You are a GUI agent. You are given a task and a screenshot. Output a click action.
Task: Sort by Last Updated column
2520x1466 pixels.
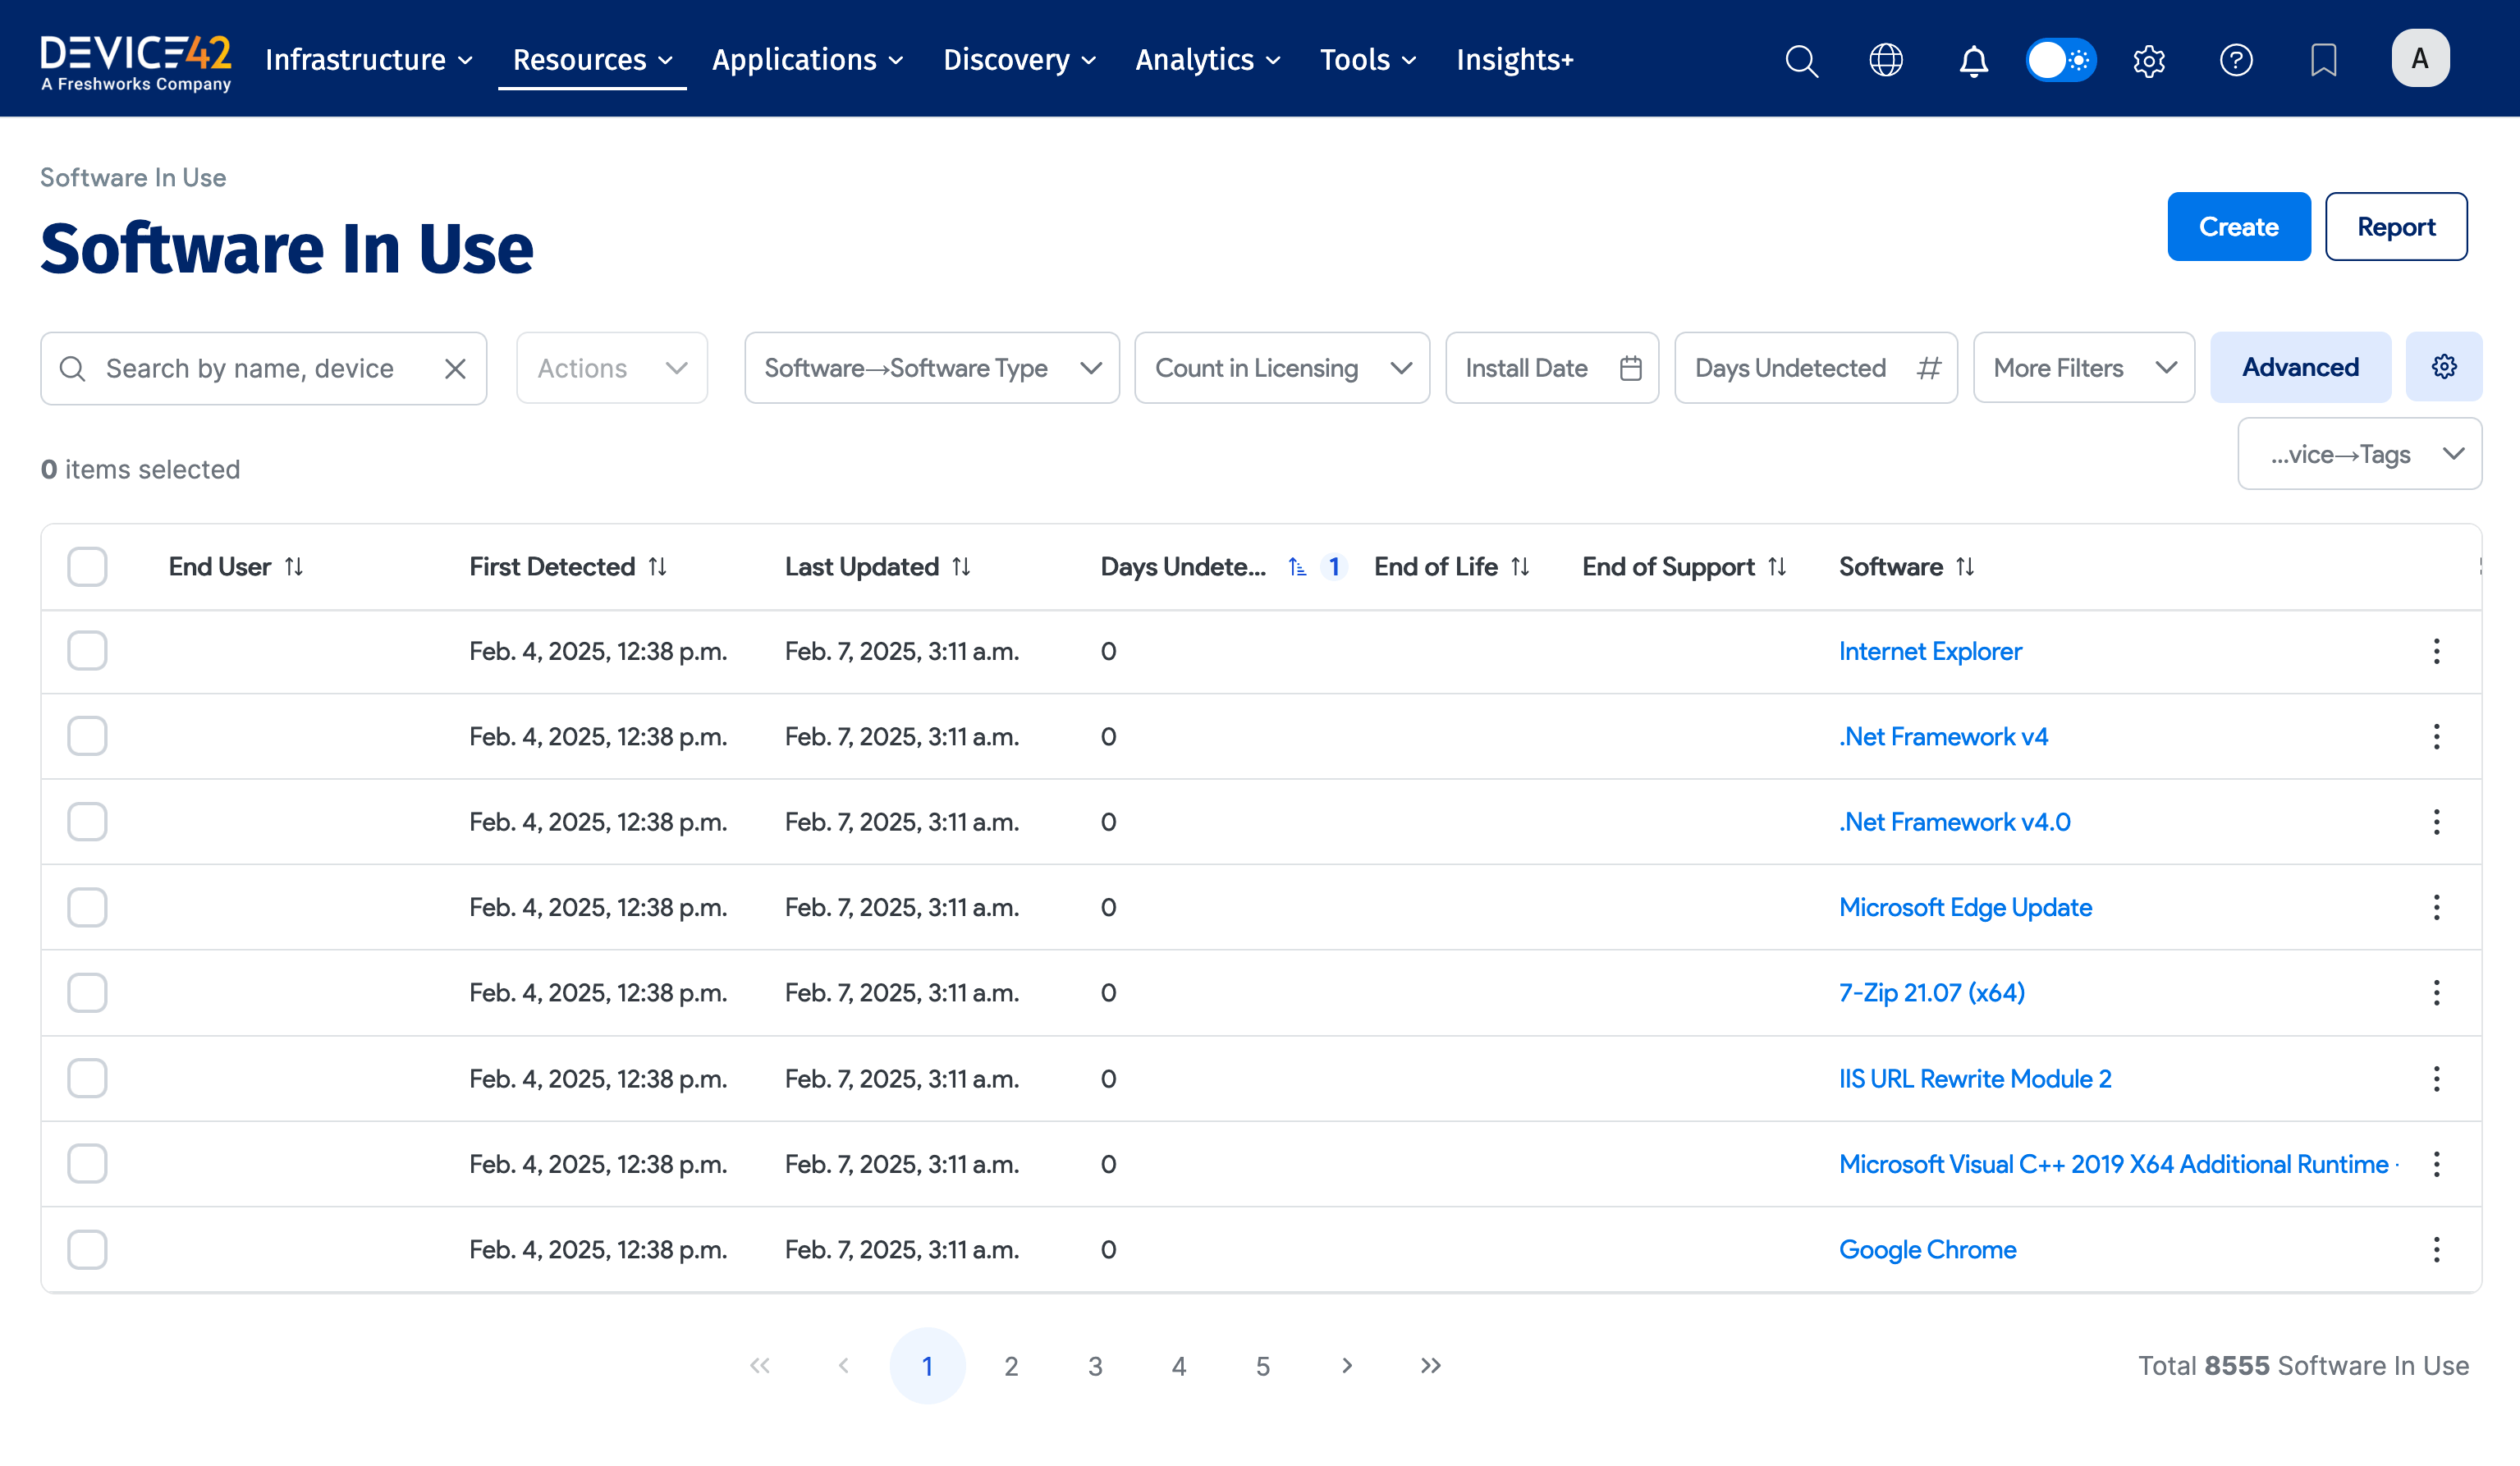tap(962, 567)
